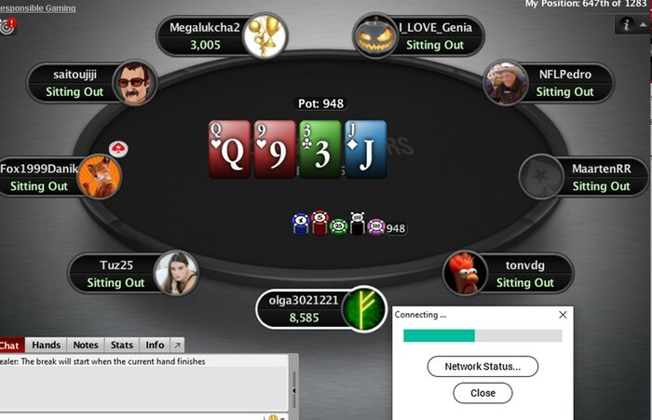Switch to the Hands tab
The image size is (652, 420).
pyautogui.click(x=47, y=345)
